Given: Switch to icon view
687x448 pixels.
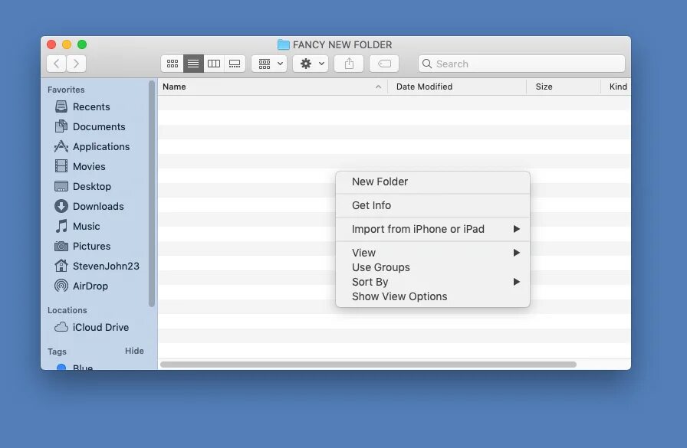Looking at the screenshot, I should 173,64.
